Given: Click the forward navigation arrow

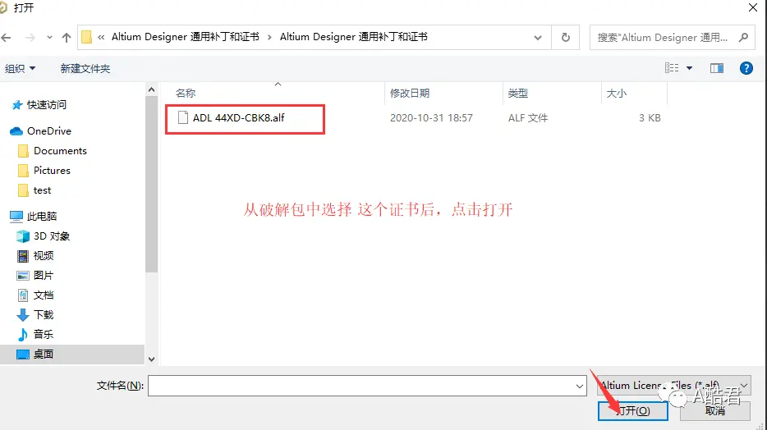Looking at the screenshot, I should coord(30,38).
